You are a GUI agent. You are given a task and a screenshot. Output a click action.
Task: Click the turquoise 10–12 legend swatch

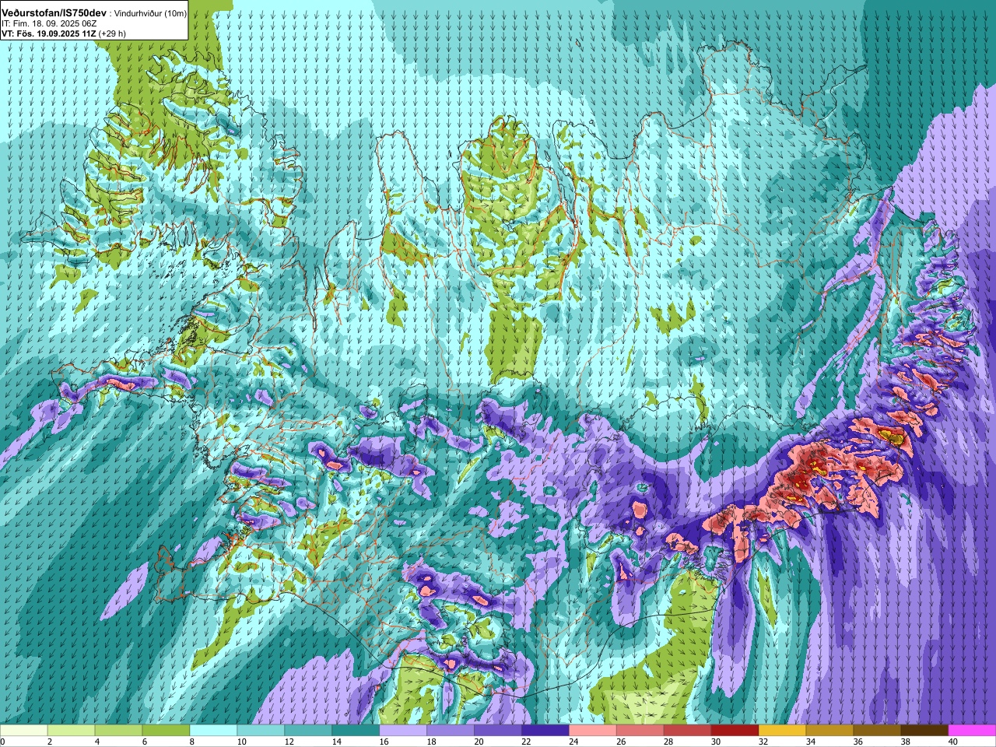261,731
